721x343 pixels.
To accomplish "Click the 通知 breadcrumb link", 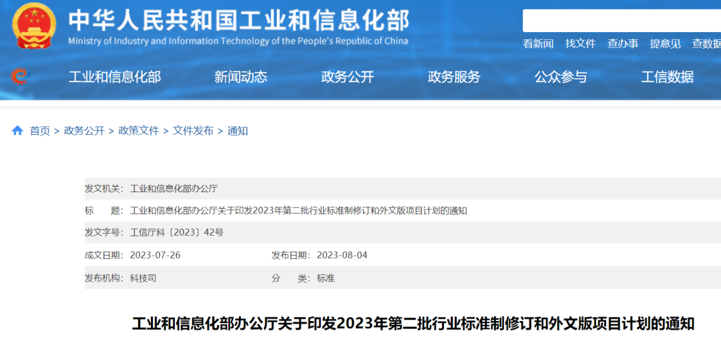I will click(238, 131).
